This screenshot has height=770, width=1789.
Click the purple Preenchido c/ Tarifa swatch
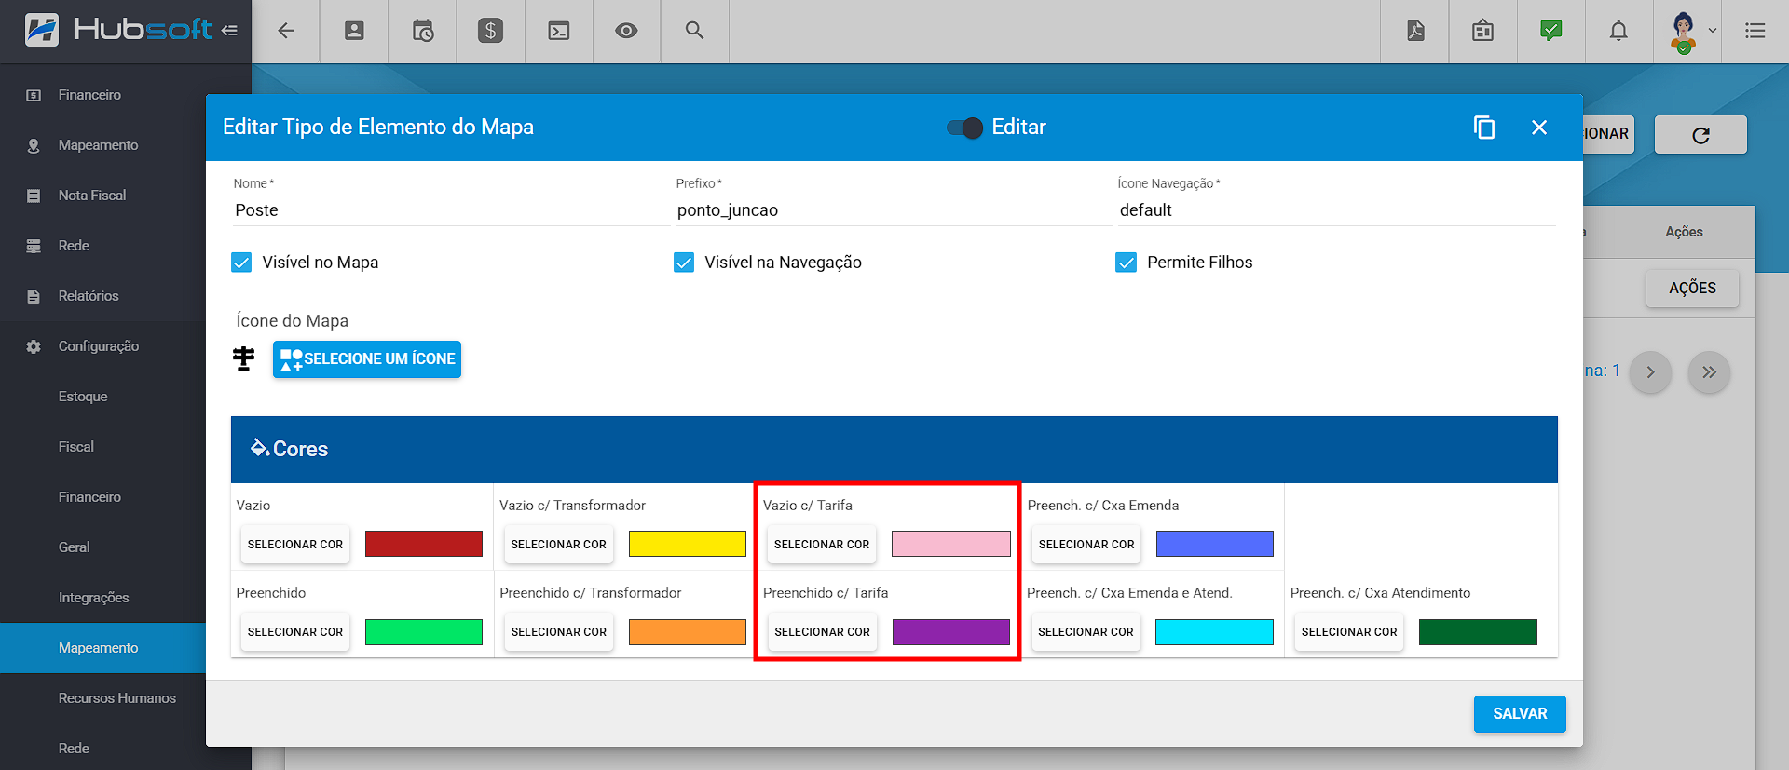(951, 632)
